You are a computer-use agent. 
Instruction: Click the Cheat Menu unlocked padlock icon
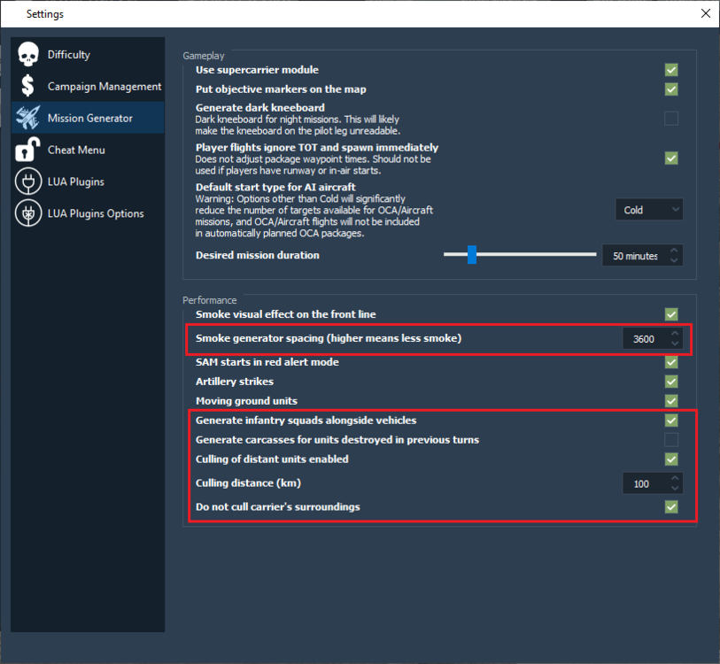point(27,150)
